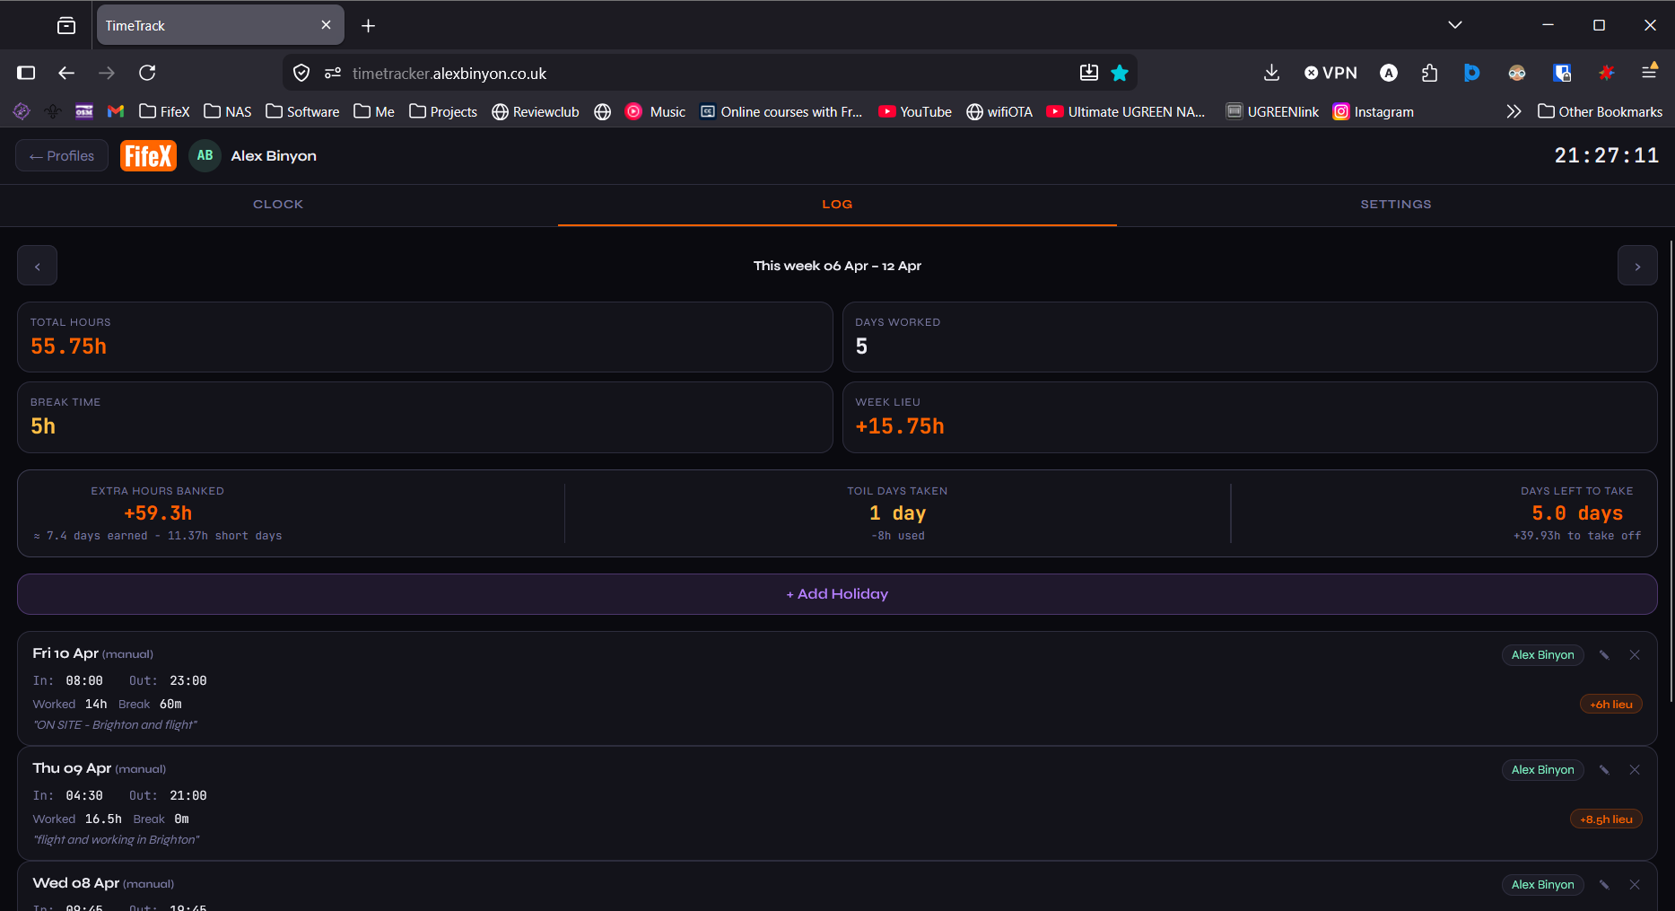Open the YouTube bookmark

[914, 111]
